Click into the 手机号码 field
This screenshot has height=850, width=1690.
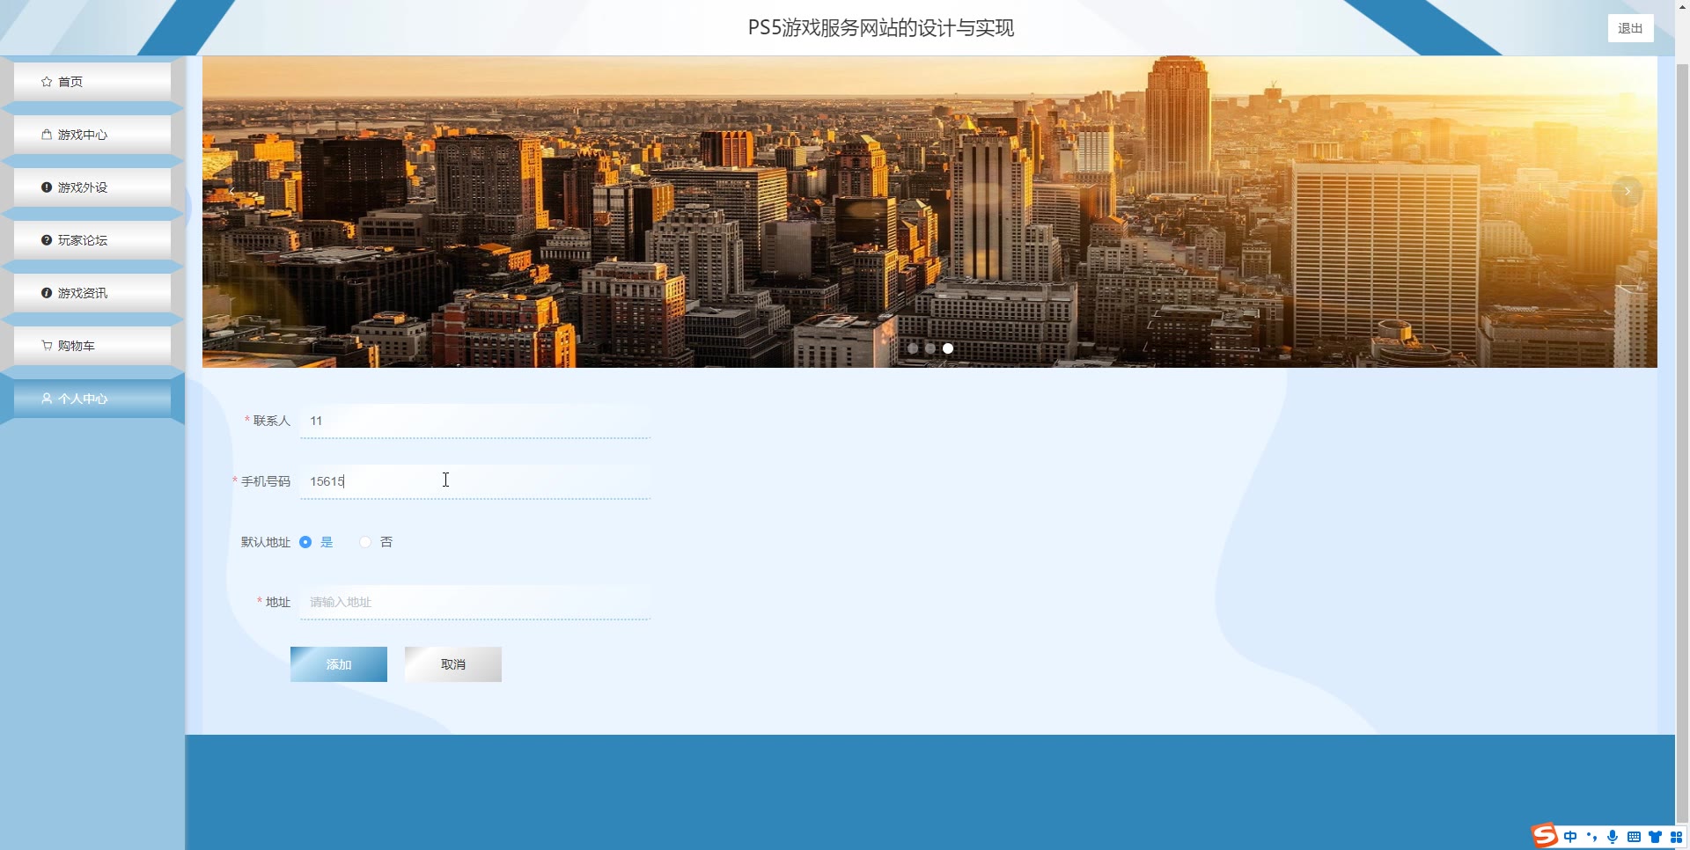475,481
